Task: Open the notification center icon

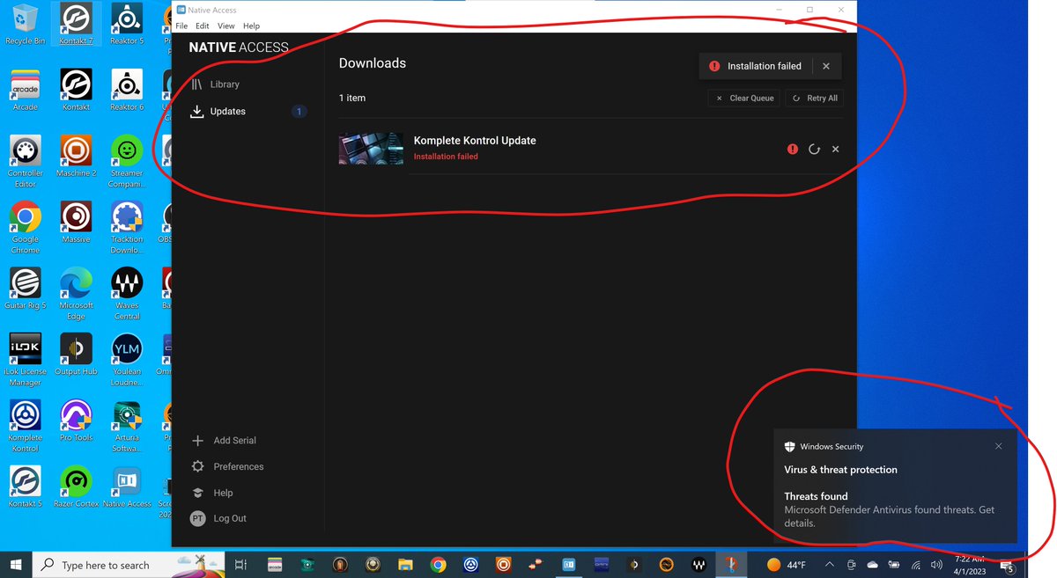Action: tap(1007, 566)
